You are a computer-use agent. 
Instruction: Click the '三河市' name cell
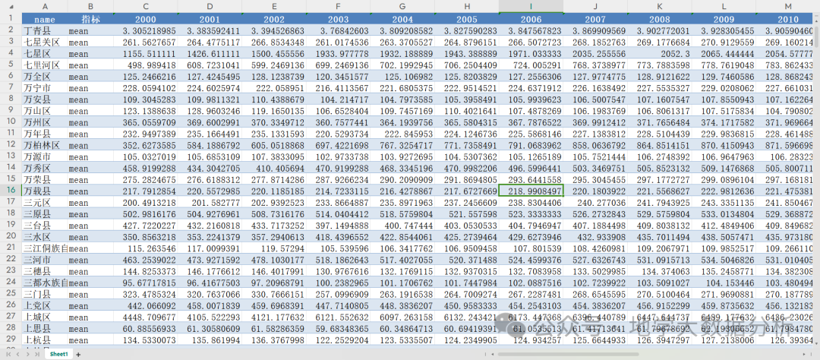tap(45, 259)
